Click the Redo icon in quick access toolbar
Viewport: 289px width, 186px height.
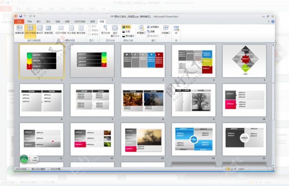pos(30,16)
